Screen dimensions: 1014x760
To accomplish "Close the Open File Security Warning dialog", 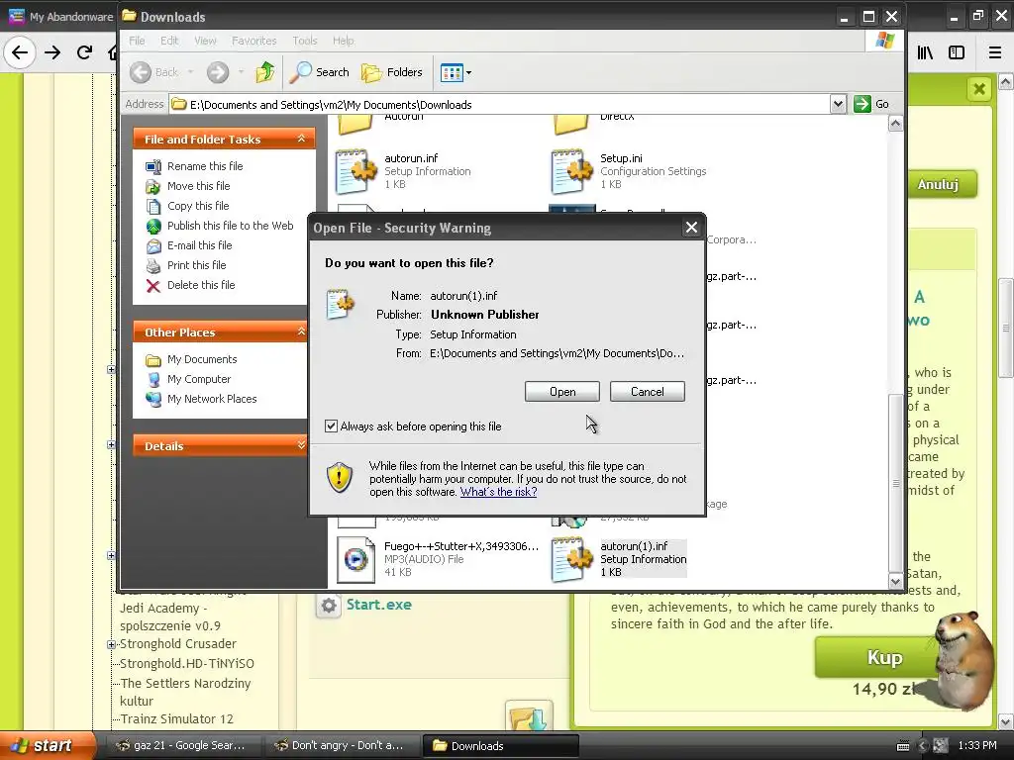I will pyautogui.click(x=691, y=228).
